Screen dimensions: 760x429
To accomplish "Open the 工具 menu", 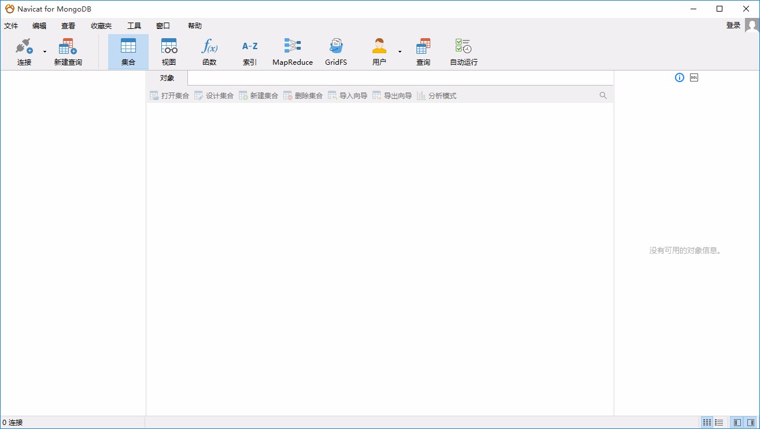I will (x=134, y=26).
